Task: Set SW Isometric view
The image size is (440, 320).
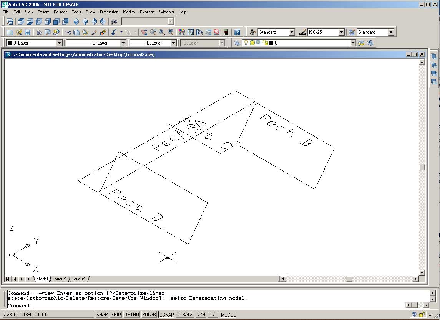Action: (76, 21)
